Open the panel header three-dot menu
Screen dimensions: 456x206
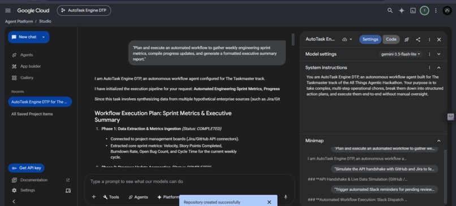429,40
